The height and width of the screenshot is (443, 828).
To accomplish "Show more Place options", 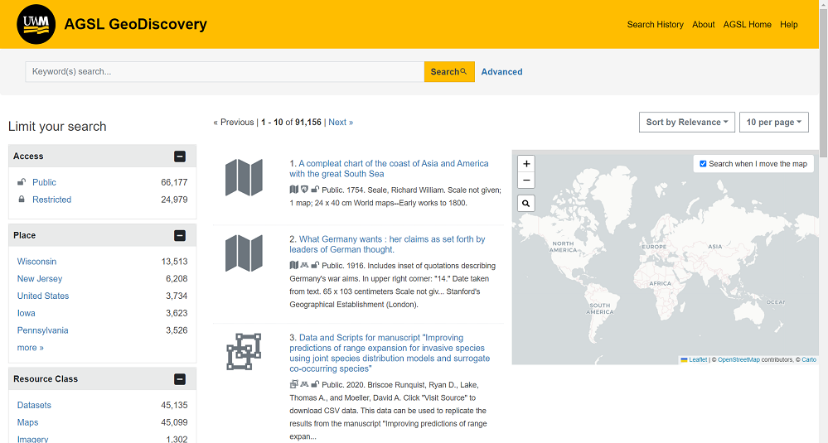I will [30, 348].
